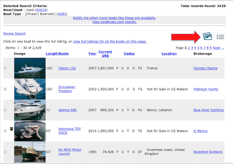
Task: Open Notify me when more boats link
Action: 115,18
